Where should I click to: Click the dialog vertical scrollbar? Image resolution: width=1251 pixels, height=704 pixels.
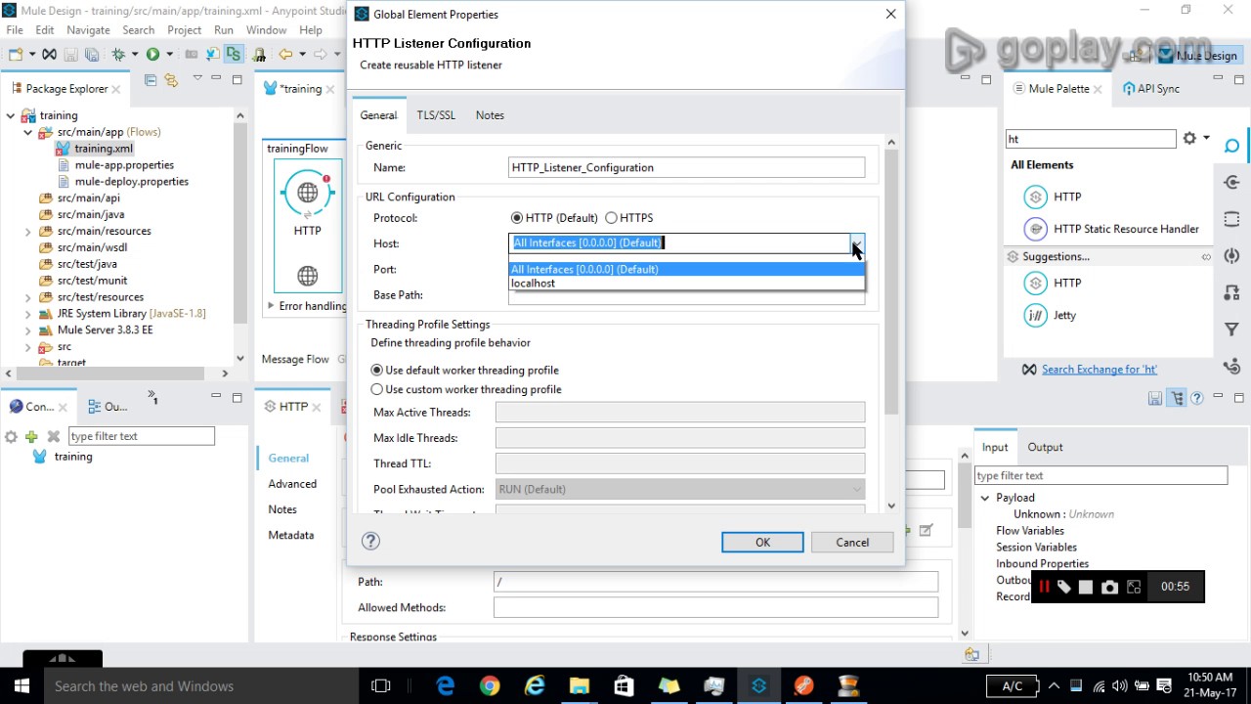[891, 282]
